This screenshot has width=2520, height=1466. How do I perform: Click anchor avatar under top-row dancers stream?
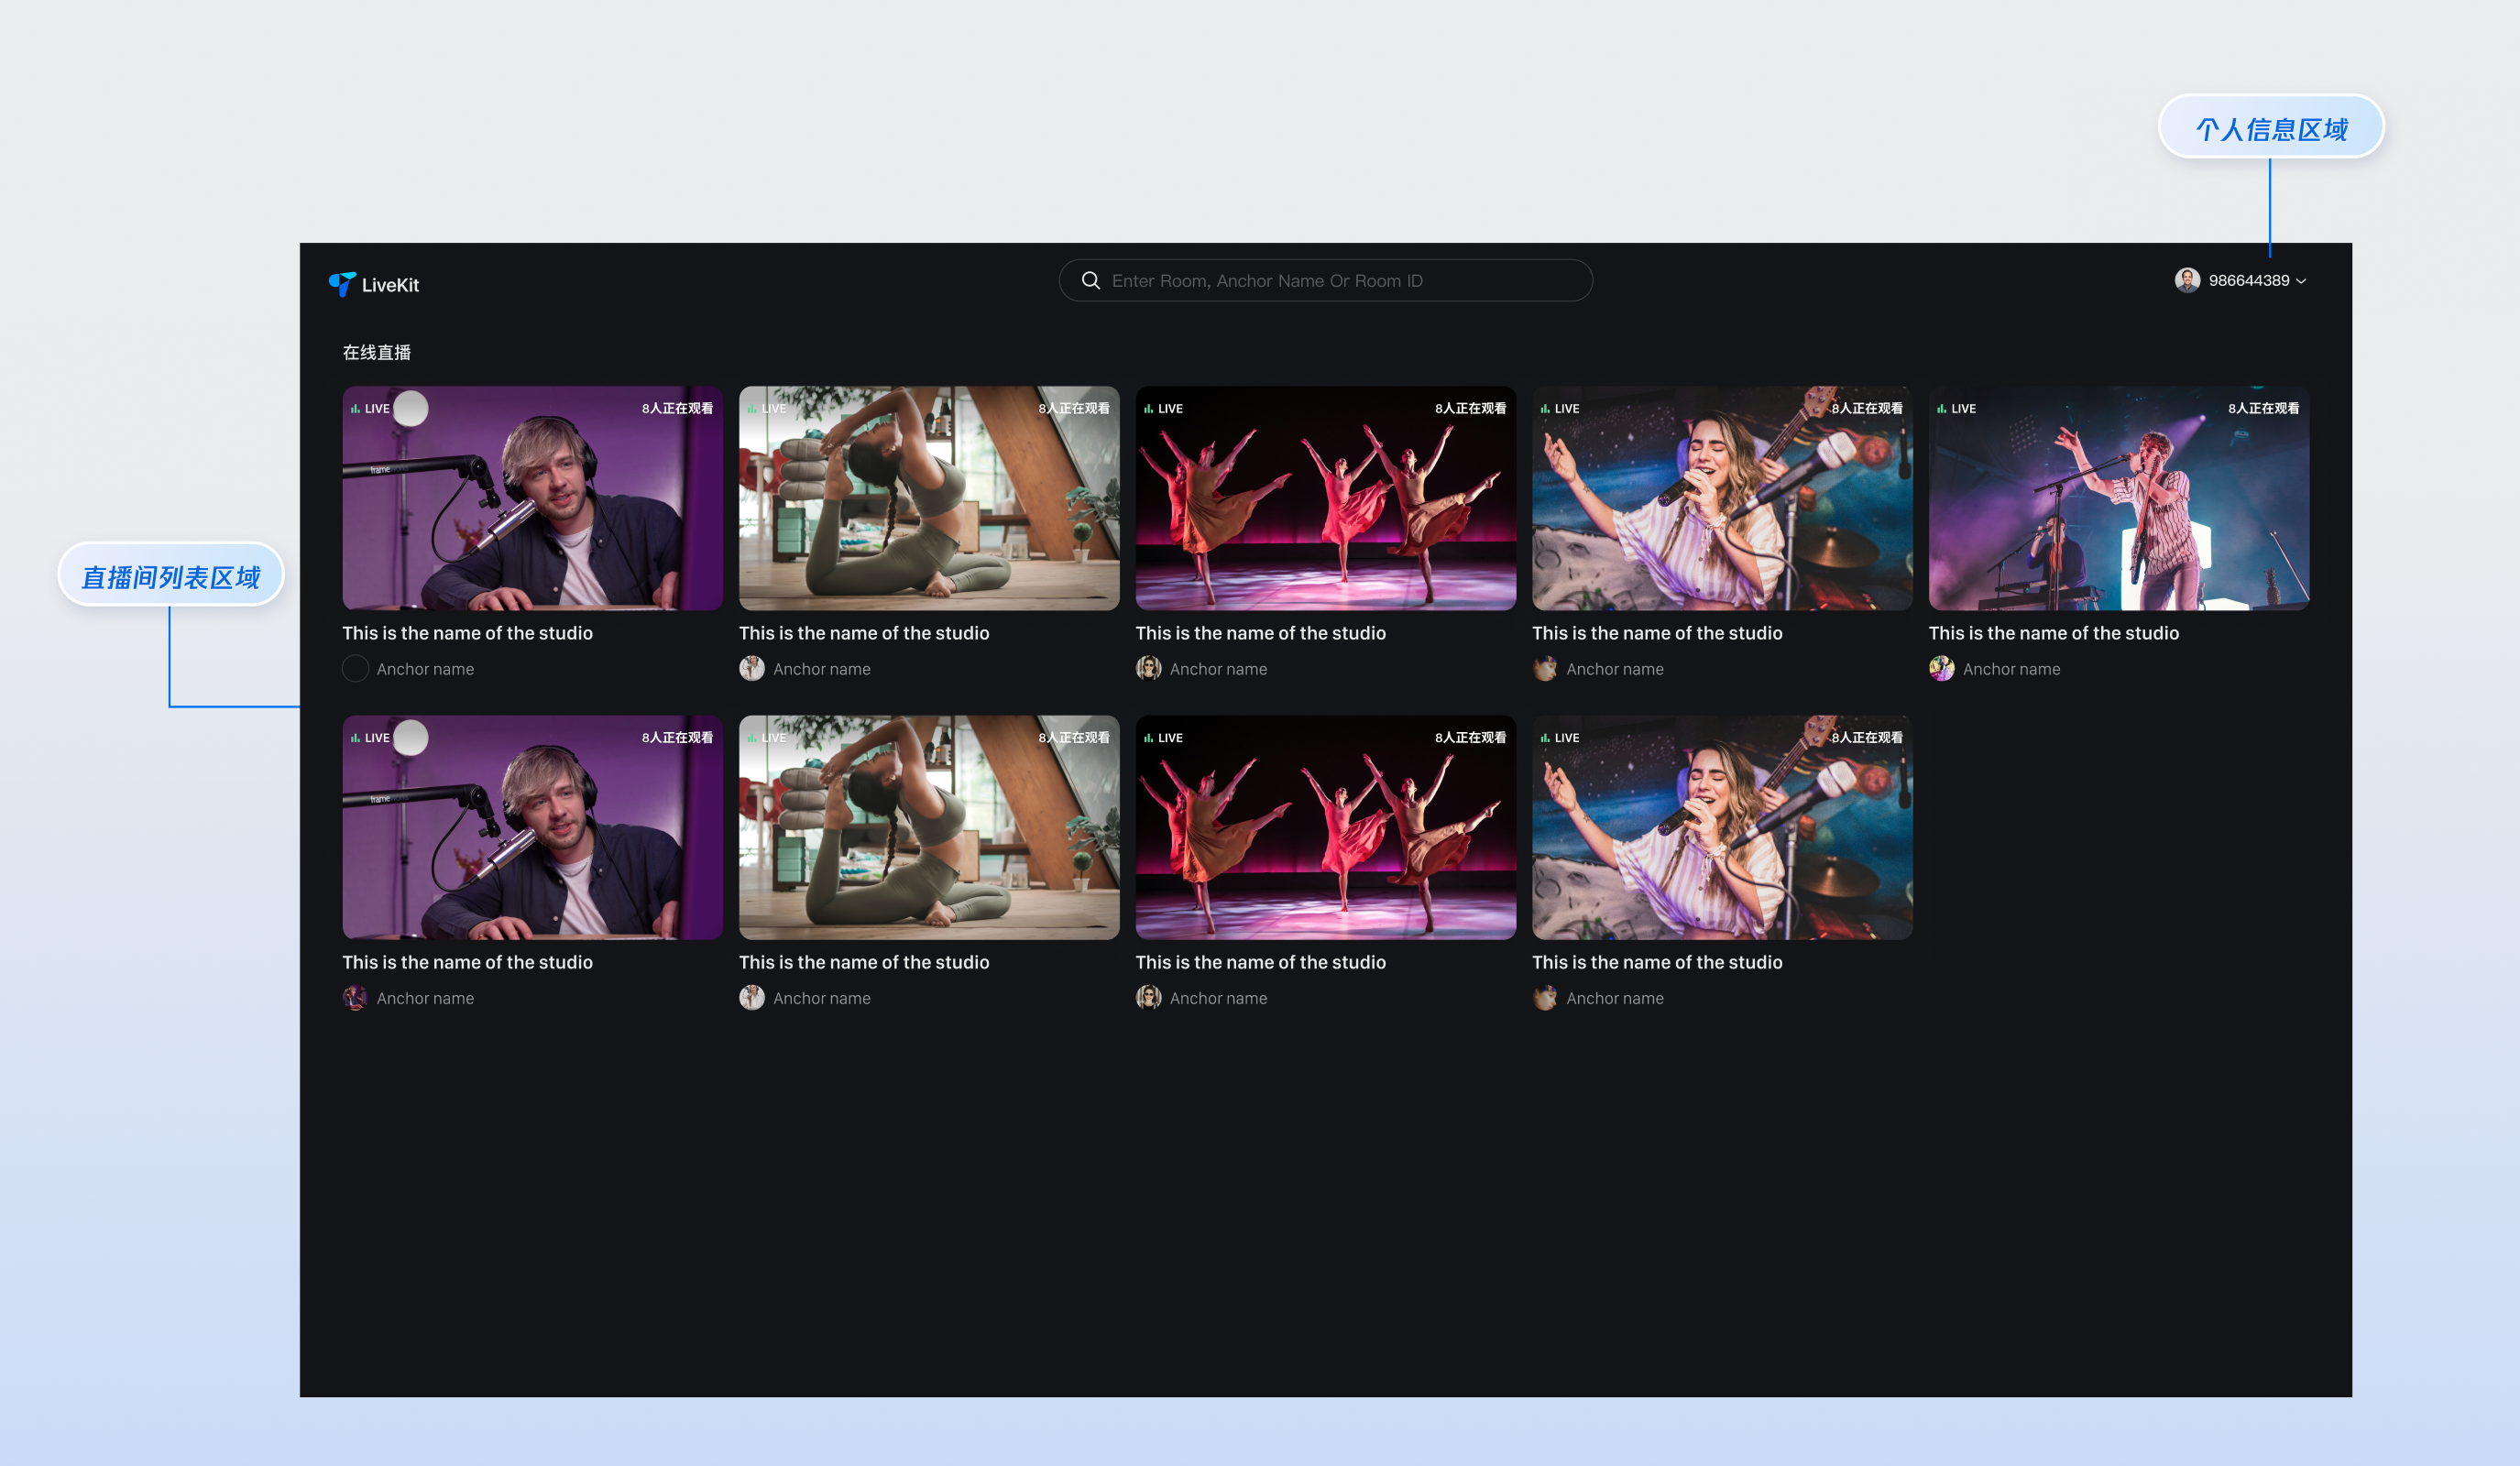tap(1148, 668)
